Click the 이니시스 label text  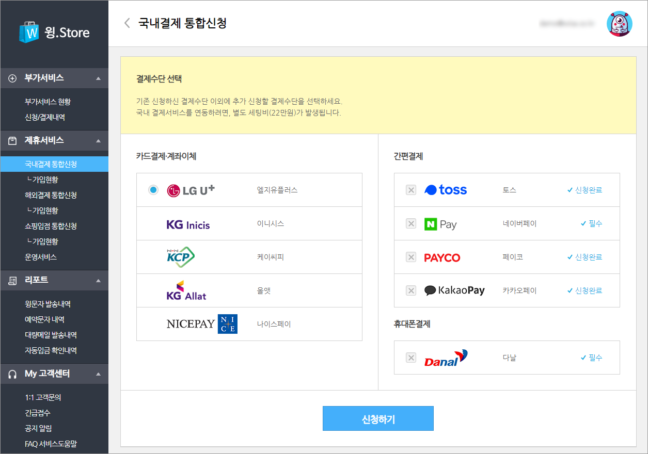(x=271, y=223)
